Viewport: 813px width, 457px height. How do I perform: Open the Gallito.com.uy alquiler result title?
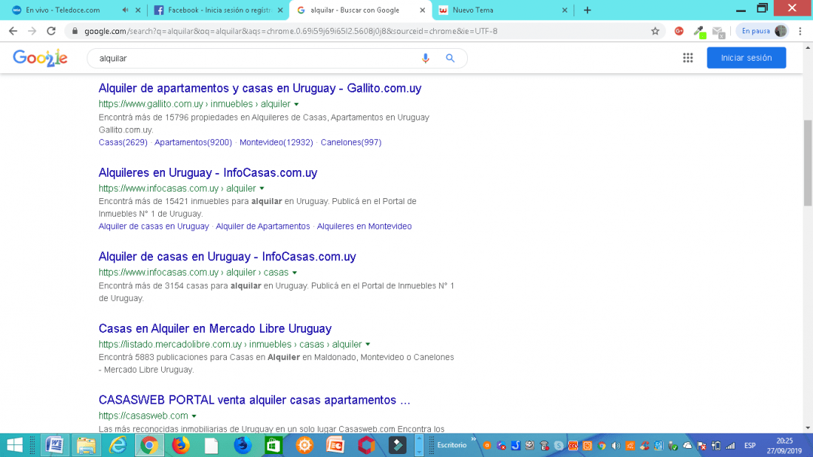[x=259, y=88]
